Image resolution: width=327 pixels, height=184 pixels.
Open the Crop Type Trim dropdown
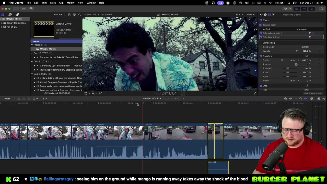(306, 90)
